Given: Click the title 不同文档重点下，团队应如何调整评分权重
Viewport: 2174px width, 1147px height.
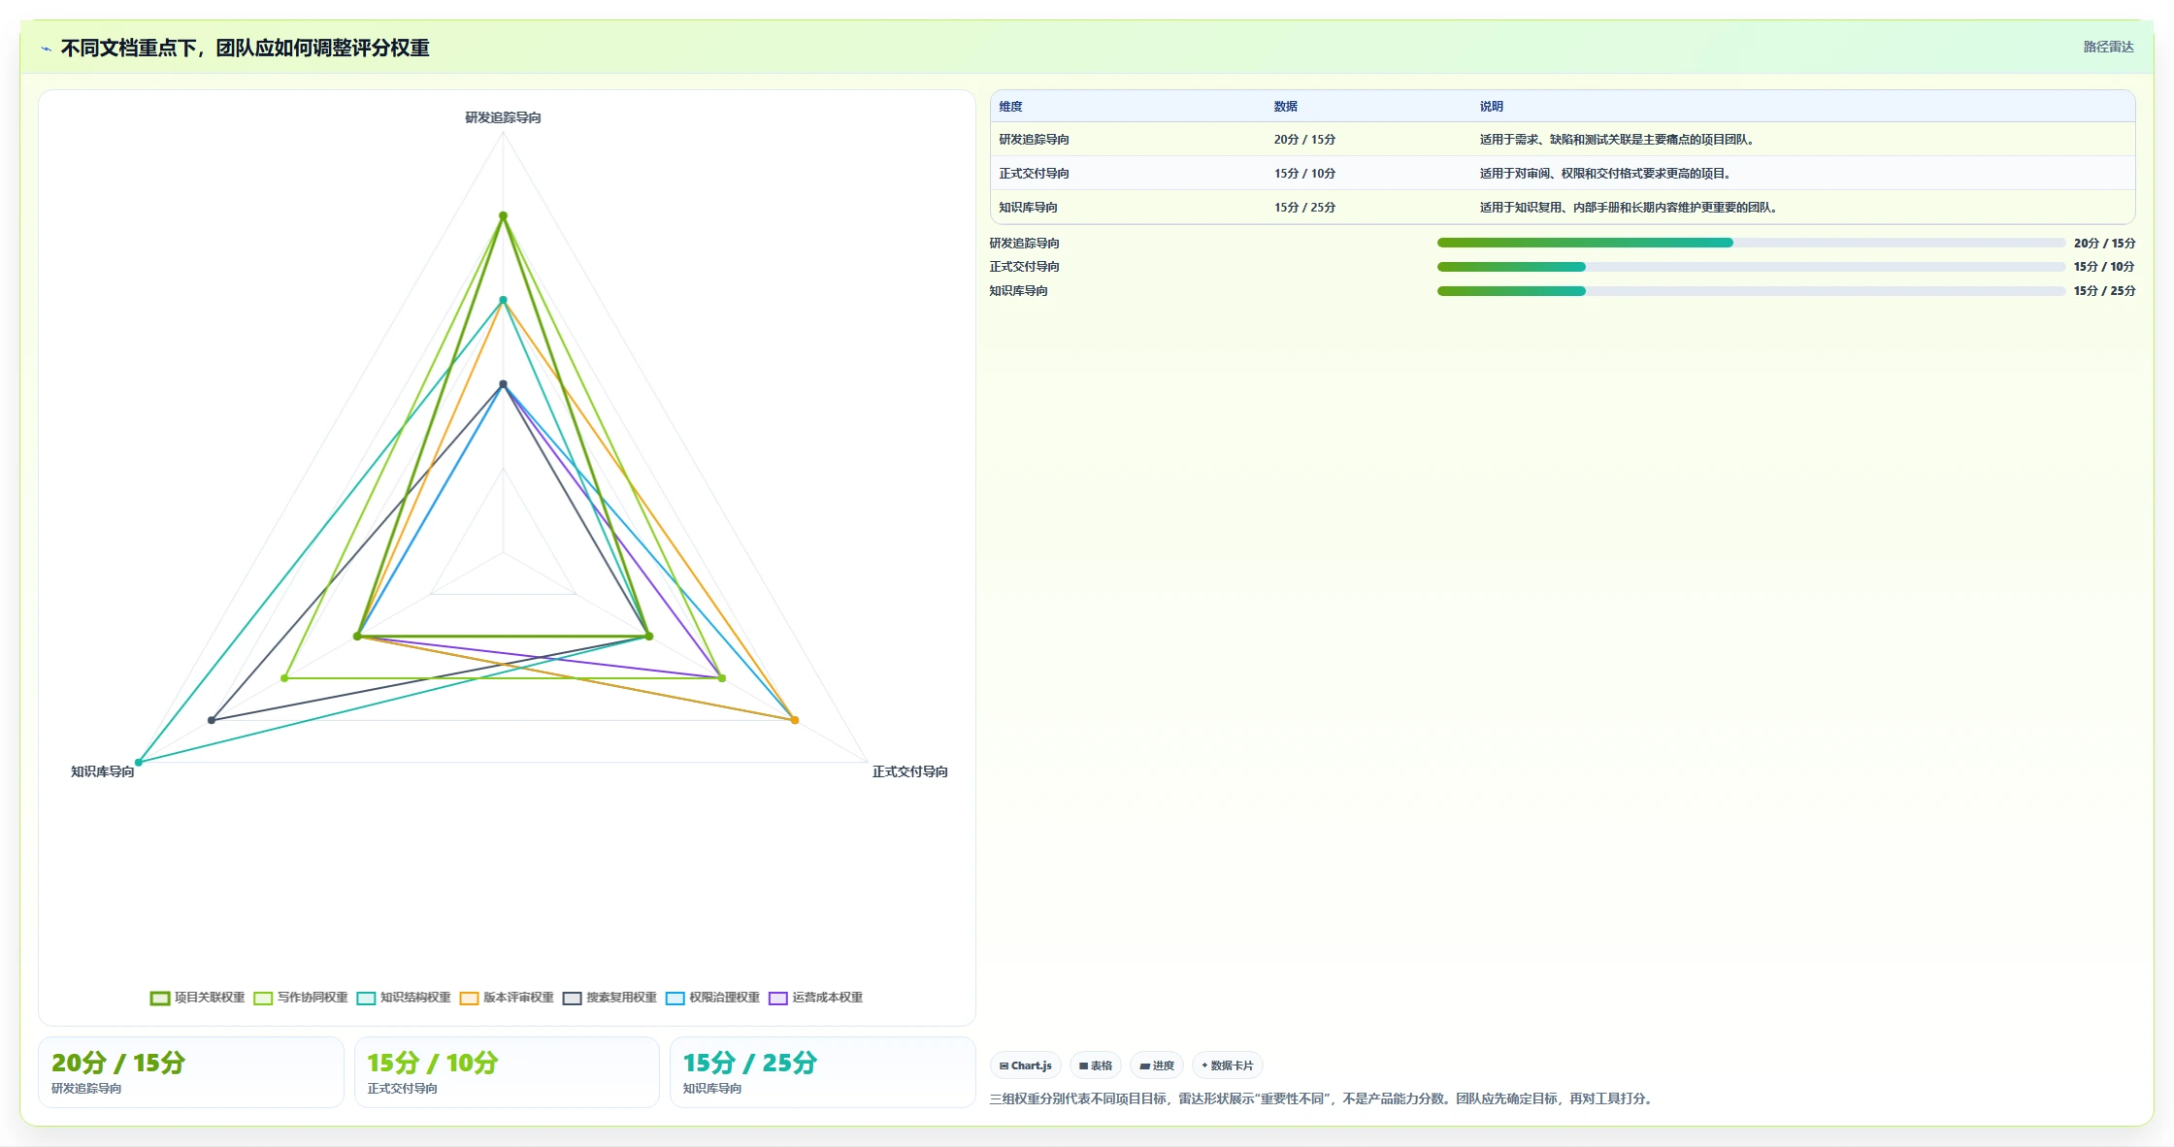Looking at the screenshot, I should [245, 49].
